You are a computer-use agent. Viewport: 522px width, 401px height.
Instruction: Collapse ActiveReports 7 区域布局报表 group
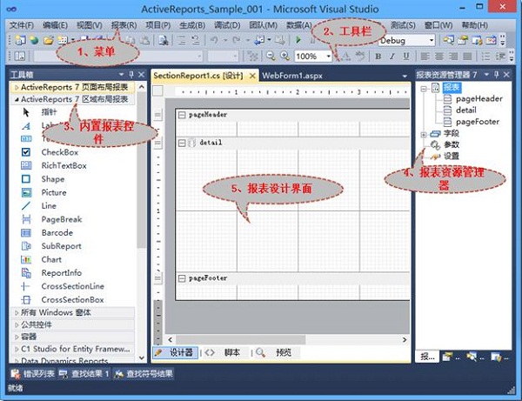(x=17, y=99)
